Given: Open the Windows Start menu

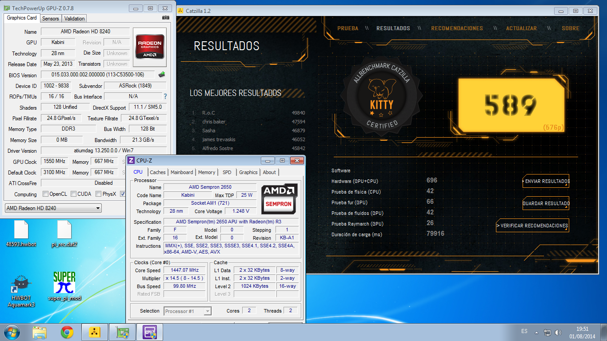Looking at the screenshot, I should (x=12, y=332).
